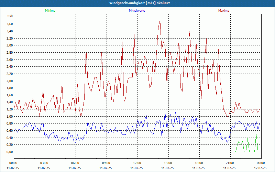Screen dimensions: 275x172
Task: Click the 12.07.25 date label on the x-axis
Action: click(x=260, y=168)
